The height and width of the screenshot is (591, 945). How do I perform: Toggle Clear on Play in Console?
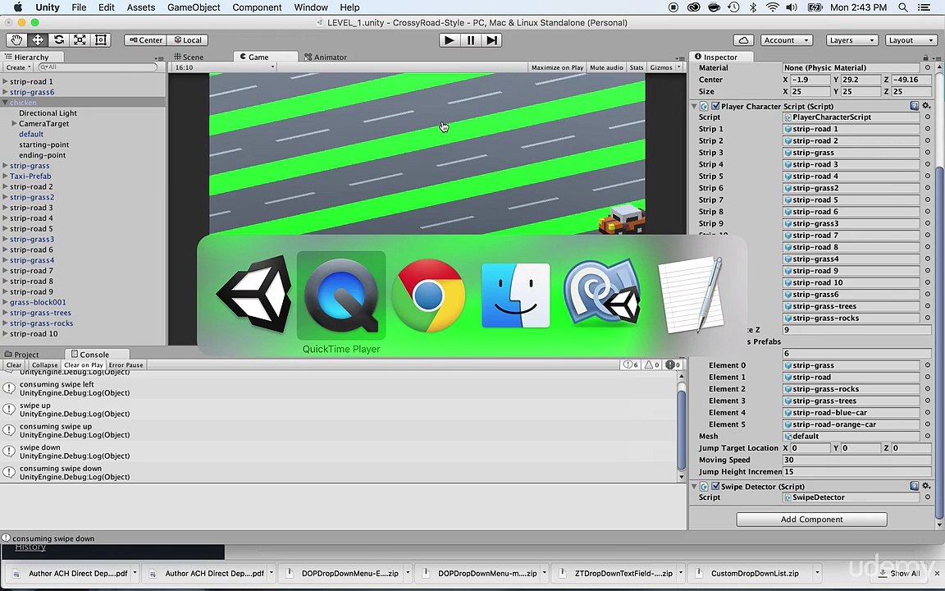pos(83,364)
